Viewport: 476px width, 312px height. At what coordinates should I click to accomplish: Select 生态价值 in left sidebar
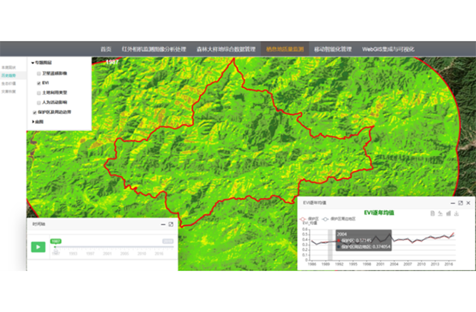(8, 83)
